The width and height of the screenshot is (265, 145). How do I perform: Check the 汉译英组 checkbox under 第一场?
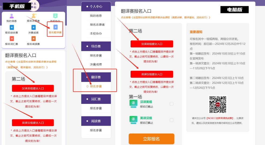click(x=171, y=104)
